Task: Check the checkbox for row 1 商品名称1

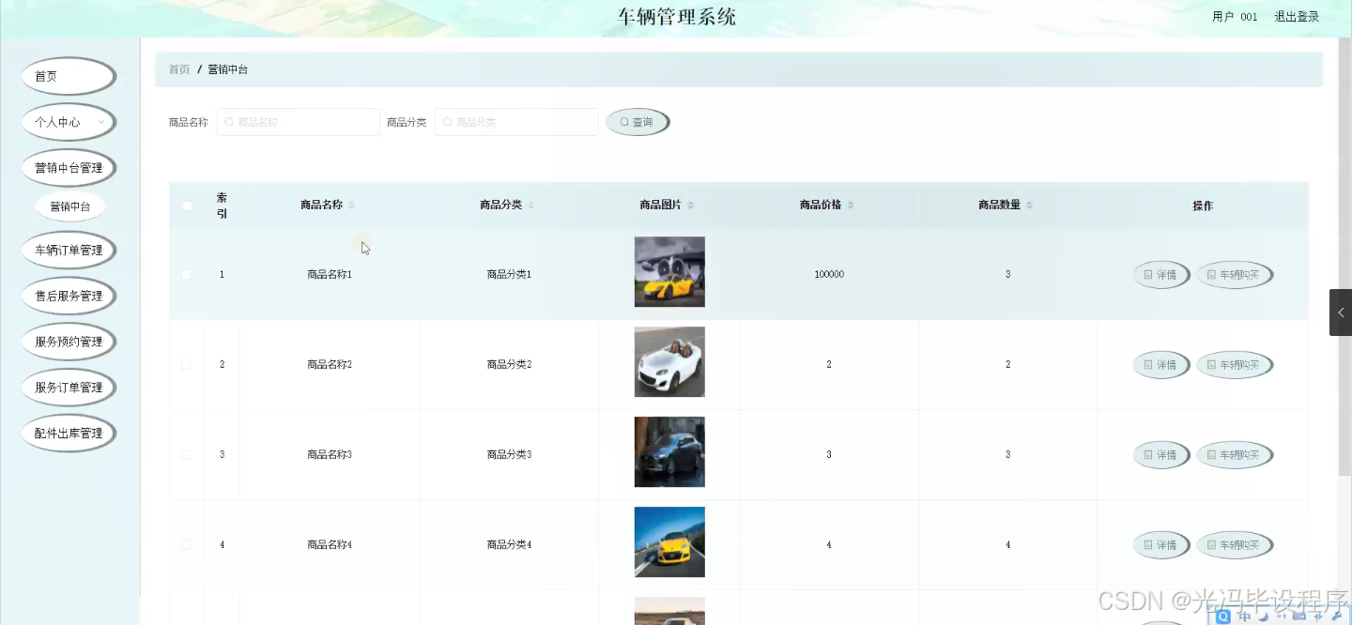Action: pyautogui.click(x=187, y=274)
